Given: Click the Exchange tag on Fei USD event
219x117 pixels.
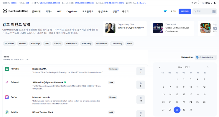Looking at the screenshot, I should (x=113, y=69).
